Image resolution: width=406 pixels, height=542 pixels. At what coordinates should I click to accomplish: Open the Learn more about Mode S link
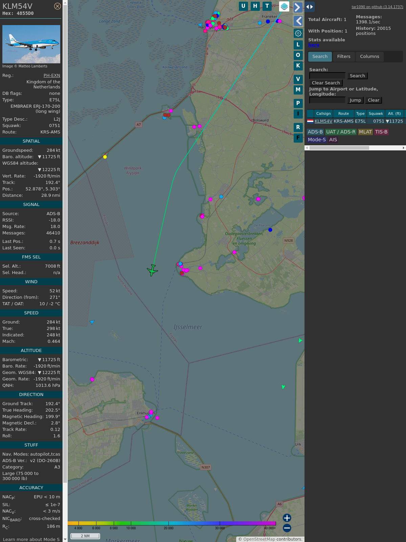click(31, 539)
